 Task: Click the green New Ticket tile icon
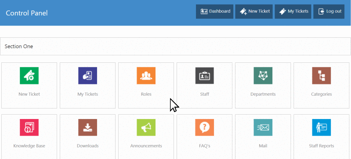click(x=29, y=76)
